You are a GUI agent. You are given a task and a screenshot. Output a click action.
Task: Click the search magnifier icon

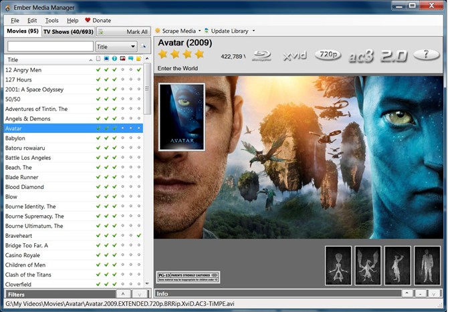[x=143, y=46]
